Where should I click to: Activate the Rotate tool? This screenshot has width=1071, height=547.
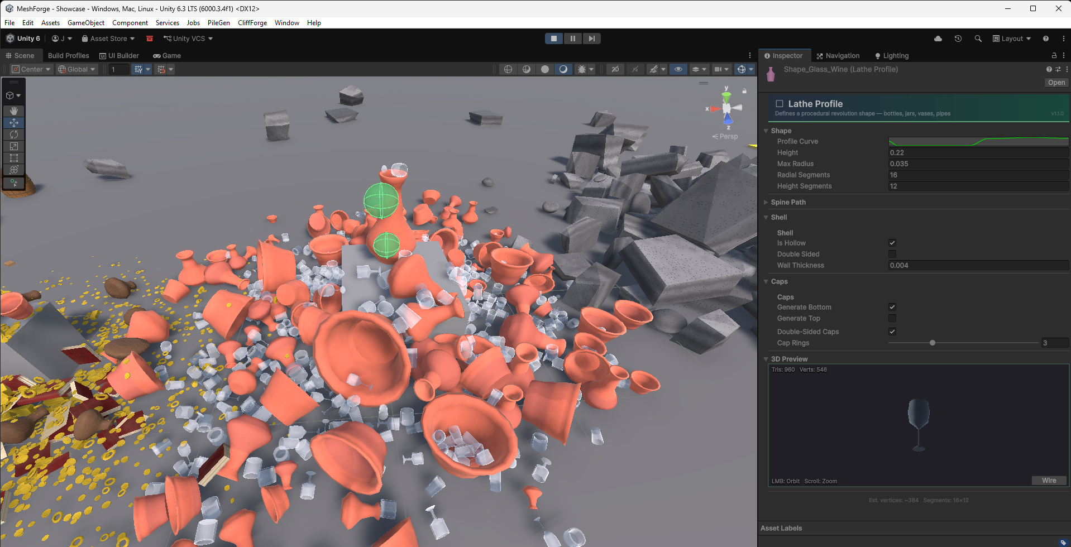[x=13, y=134]
